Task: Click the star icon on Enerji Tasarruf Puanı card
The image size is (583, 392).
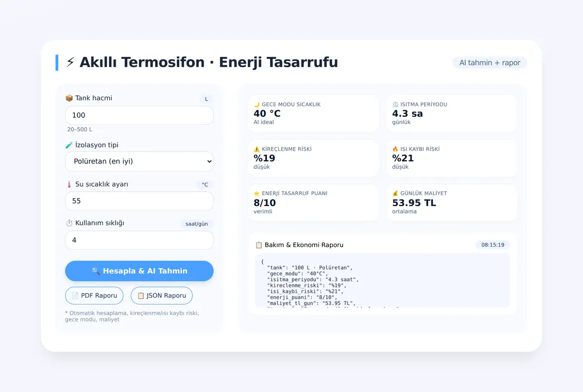Action: coord(257,194)
